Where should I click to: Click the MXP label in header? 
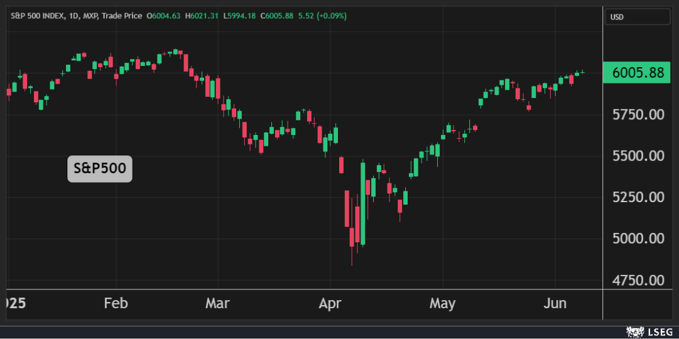[92, 16]
